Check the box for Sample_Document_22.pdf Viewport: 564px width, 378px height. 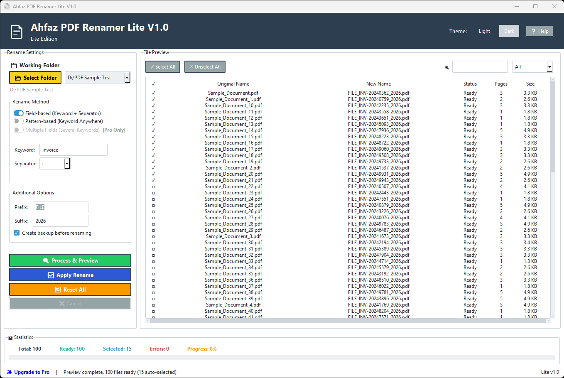tap(153, 187)
